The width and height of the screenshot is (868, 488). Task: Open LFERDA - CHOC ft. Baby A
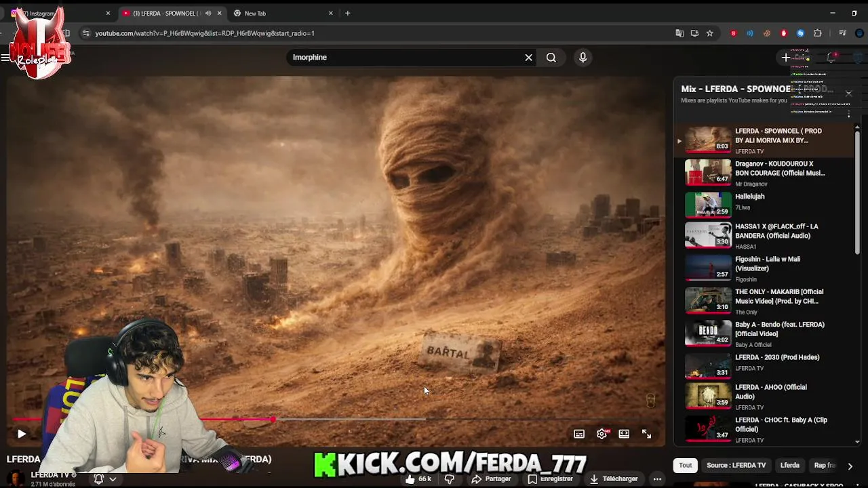764,430
